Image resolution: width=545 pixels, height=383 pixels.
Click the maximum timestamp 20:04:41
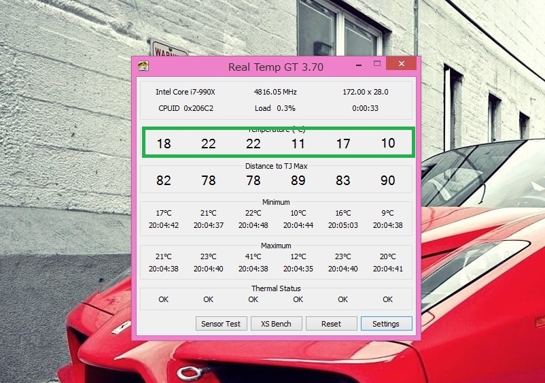point(388,269)
